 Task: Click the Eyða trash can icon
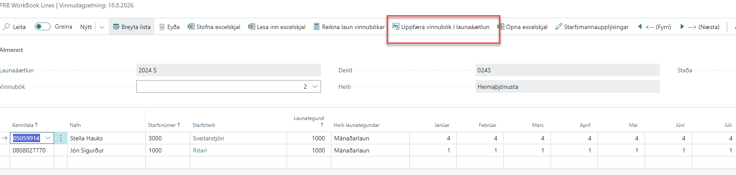(162, 27)
